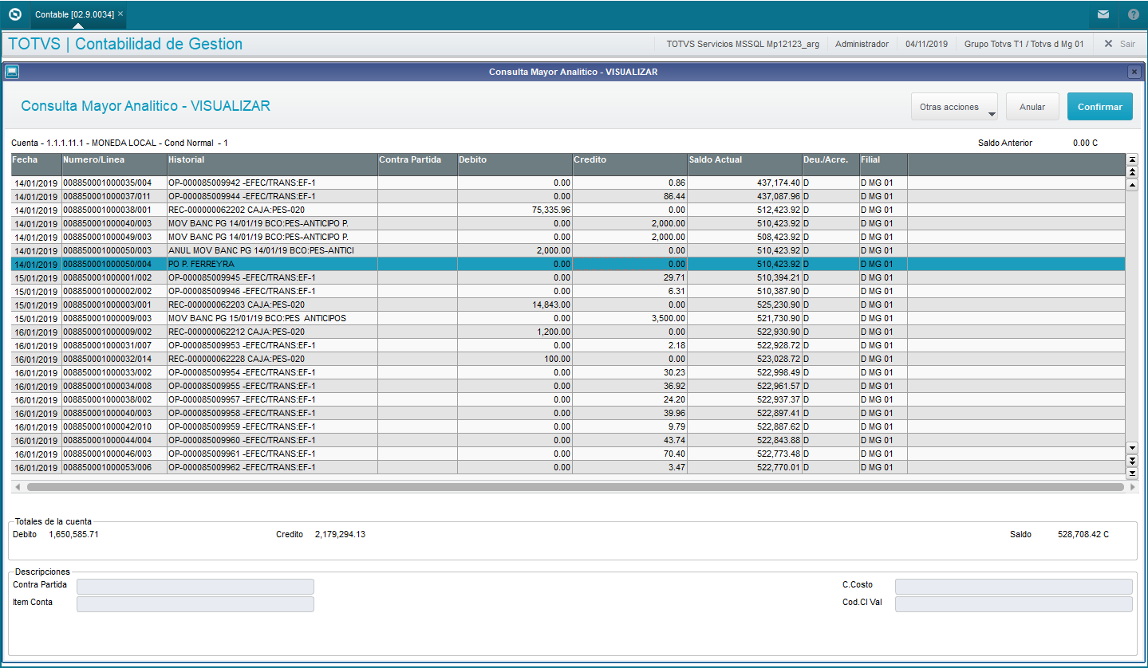Click total Credito 2,179,294.13
1148x668 pixels.
(340, 534)
